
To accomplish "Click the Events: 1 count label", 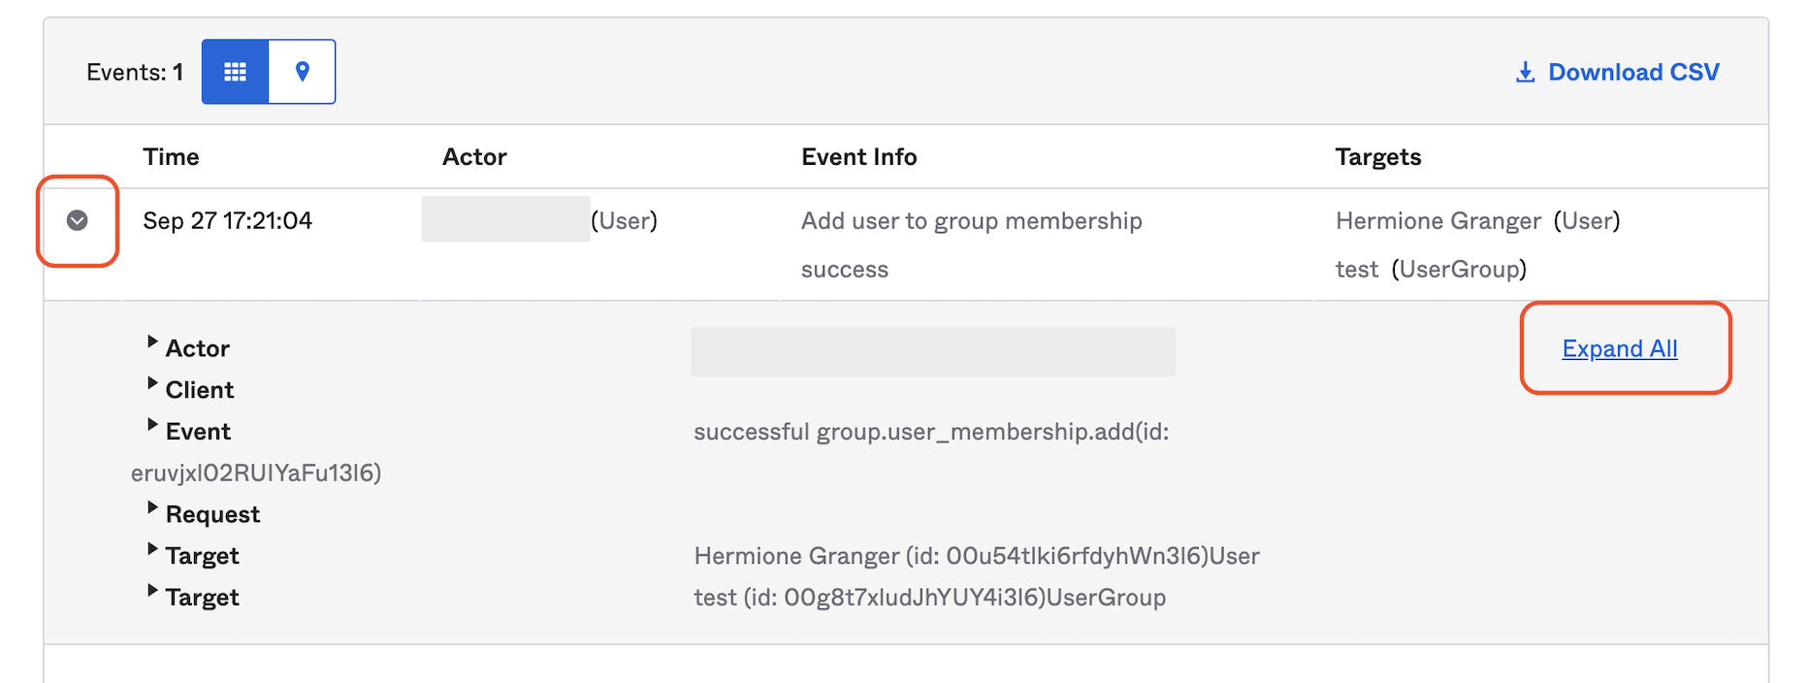I will tap(135, 73).
